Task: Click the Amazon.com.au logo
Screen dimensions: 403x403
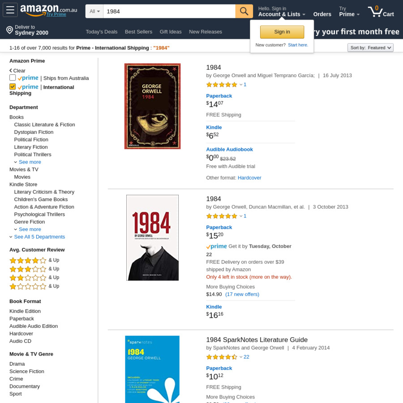Action: click(48, 10)
